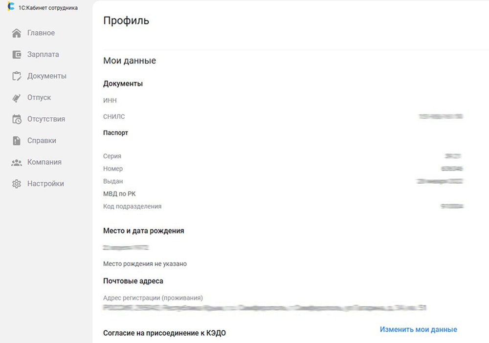Image resolution: width=489 pixels, height=343 pixels.
Task: Click the СНИЛС value field
Action: pos(443,116)
